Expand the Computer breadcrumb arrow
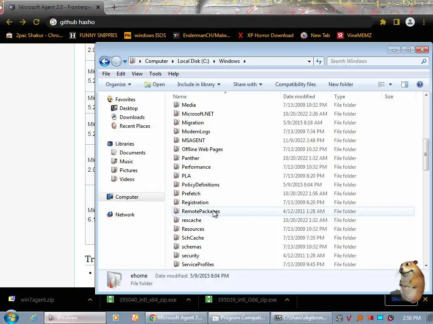 tap(173, 61)
